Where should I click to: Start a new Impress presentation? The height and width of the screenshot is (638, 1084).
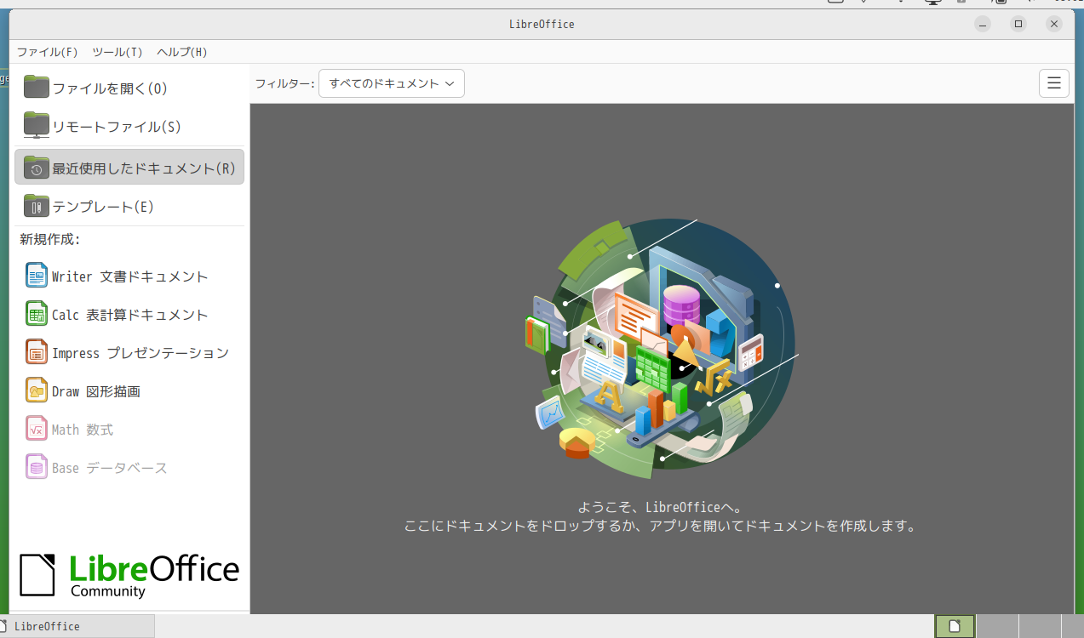(128, 353)
